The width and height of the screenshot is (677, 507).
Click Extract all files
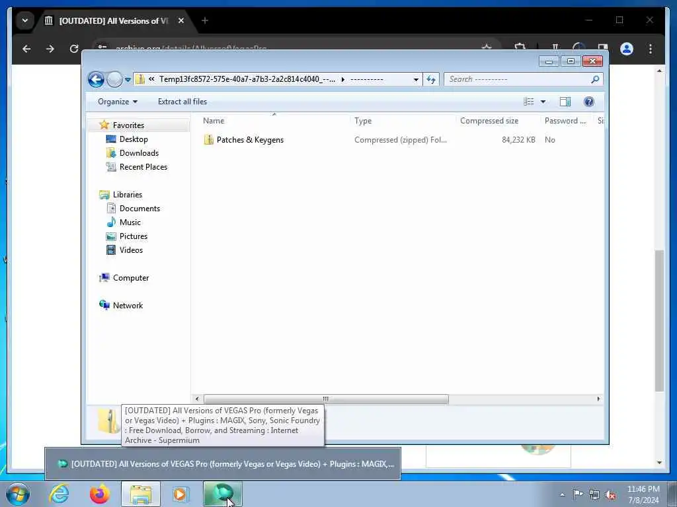pyautogui.click(x=182, y=102)
